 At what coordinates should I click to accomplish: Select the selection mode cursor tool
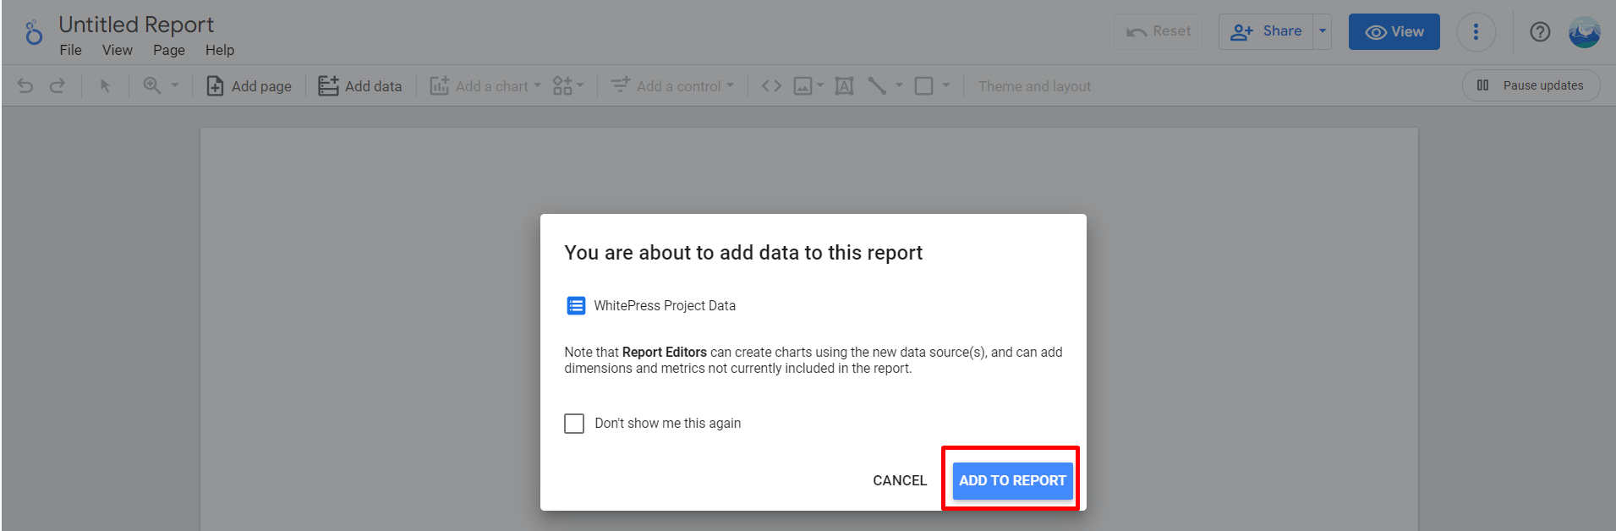point(105,85)
